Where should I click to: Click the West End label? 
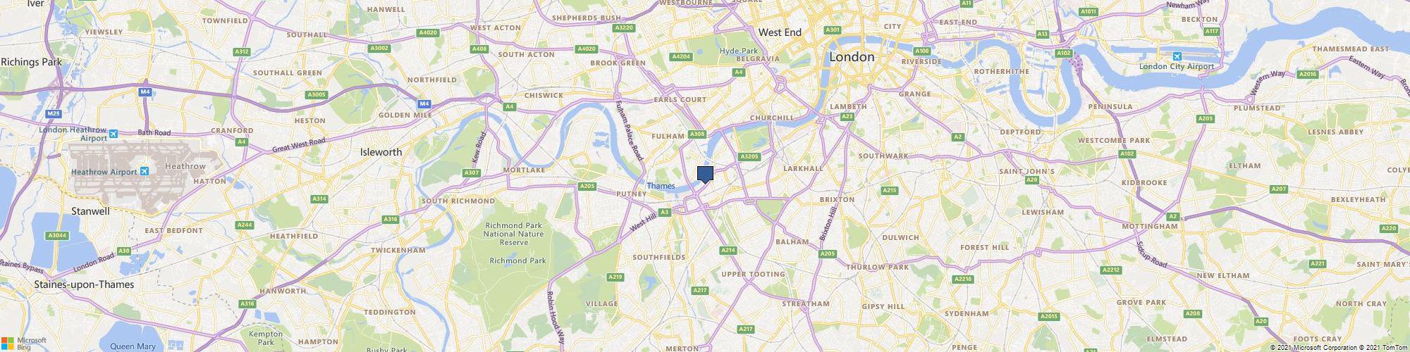[780, 32]
